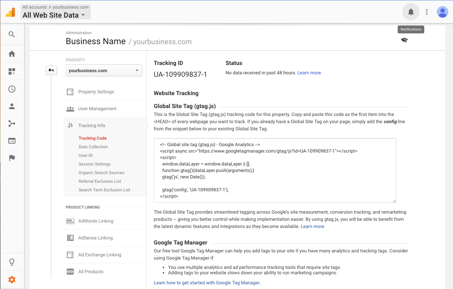Screen dimensions: 453x289
Task: Click the All Products link icon
Action: pyautogui.click(x=70, y=272)
